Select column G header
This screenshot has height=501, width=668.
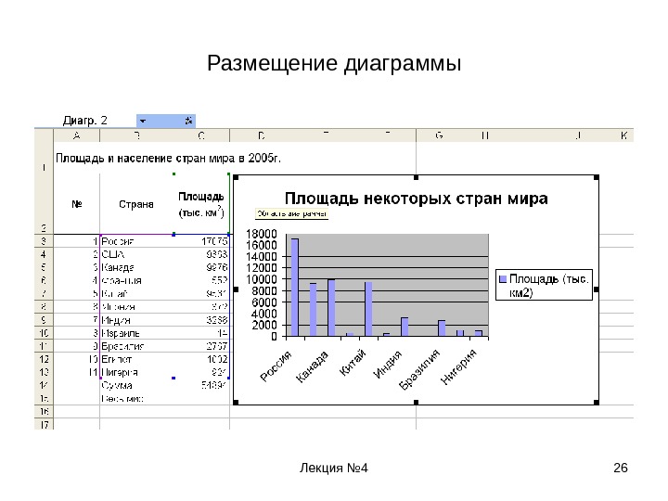tap(439, 135)
